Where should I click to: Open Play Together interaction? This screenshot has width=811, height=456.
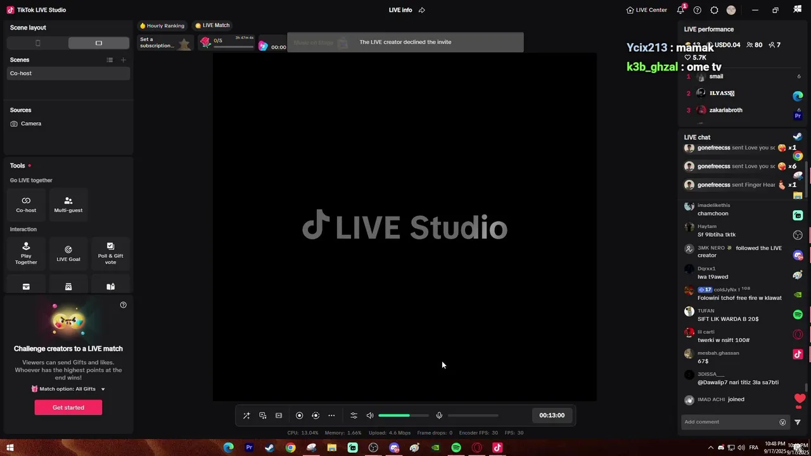point(26,253)
